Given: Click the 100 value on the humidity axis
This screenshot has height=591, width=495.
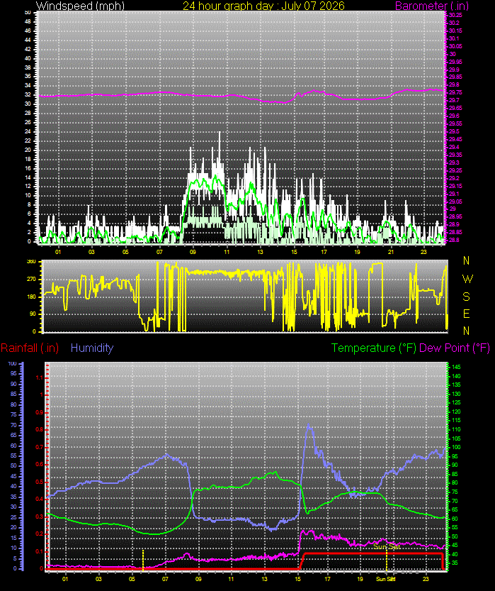Looking at the screenshot, I should click(x=13, y=364).
